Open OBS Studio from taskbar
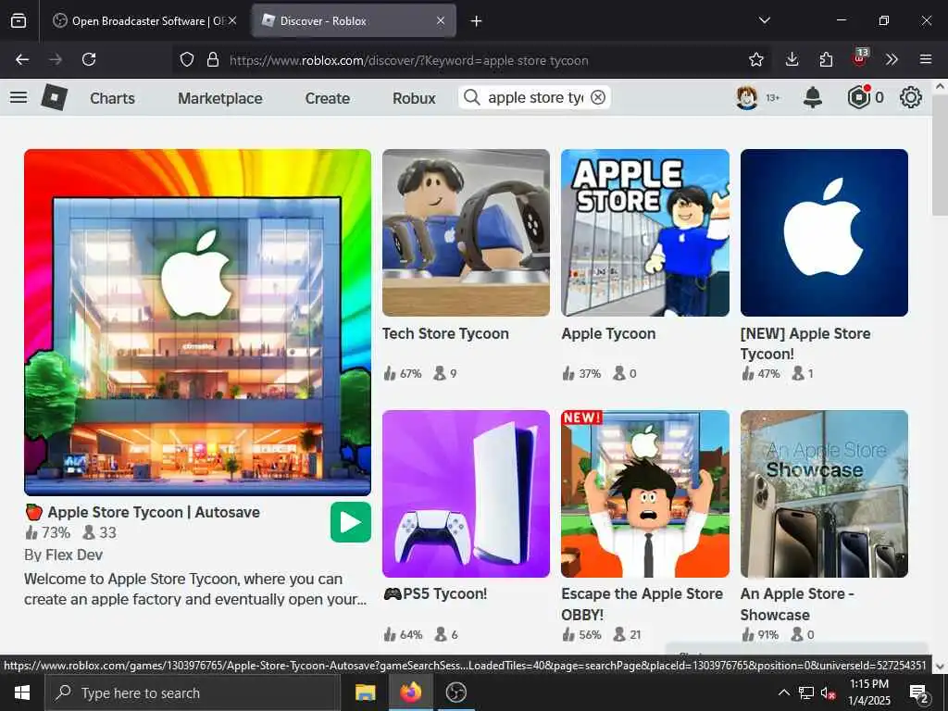This screenshot has width=948, height=711. click(x=455, y=692)
